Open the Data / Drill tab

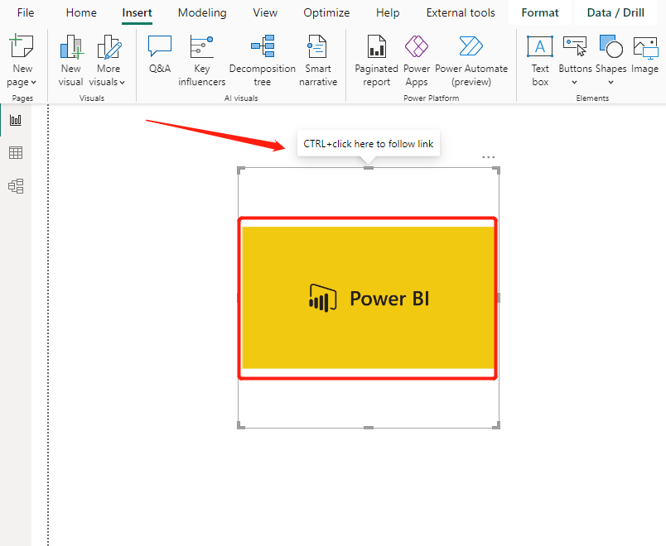point(615,12)
